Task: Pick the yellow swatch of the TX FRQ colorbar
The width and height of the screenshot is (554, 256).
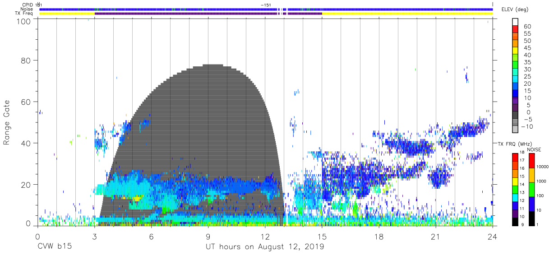Action: (x=515, y=182)
